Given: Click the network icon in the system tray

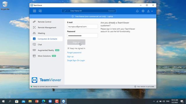Looking at the screenshot, I should pyautogui.click(x=157, y=101).
